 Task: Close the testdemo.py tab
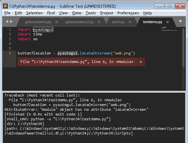click(x=167, y=22)
